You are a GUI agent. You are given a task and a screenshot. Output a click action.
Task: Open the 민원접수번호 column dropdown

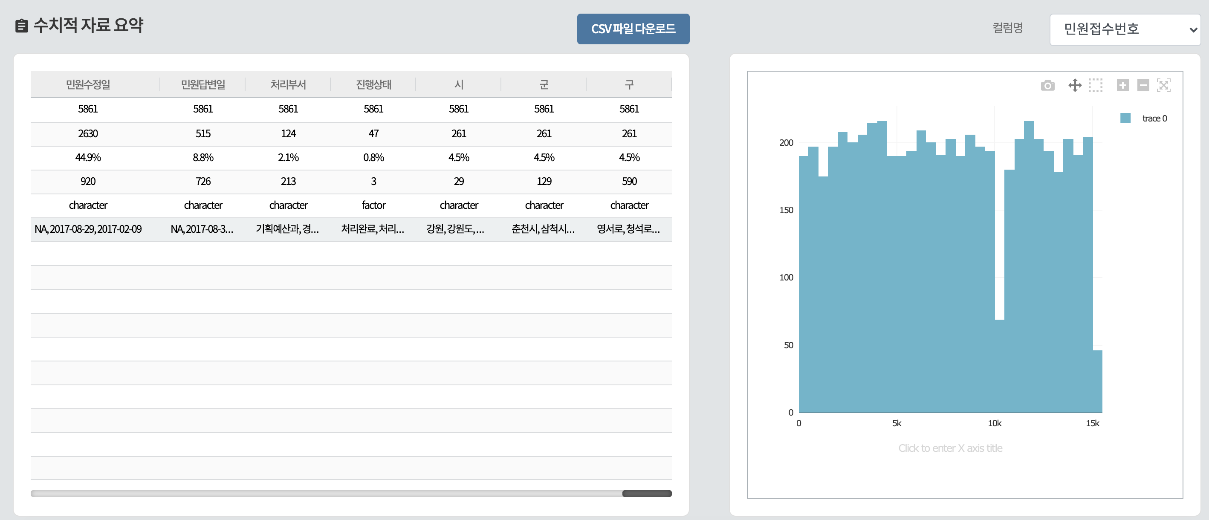pyautogui.click(x=1125, y=29)
